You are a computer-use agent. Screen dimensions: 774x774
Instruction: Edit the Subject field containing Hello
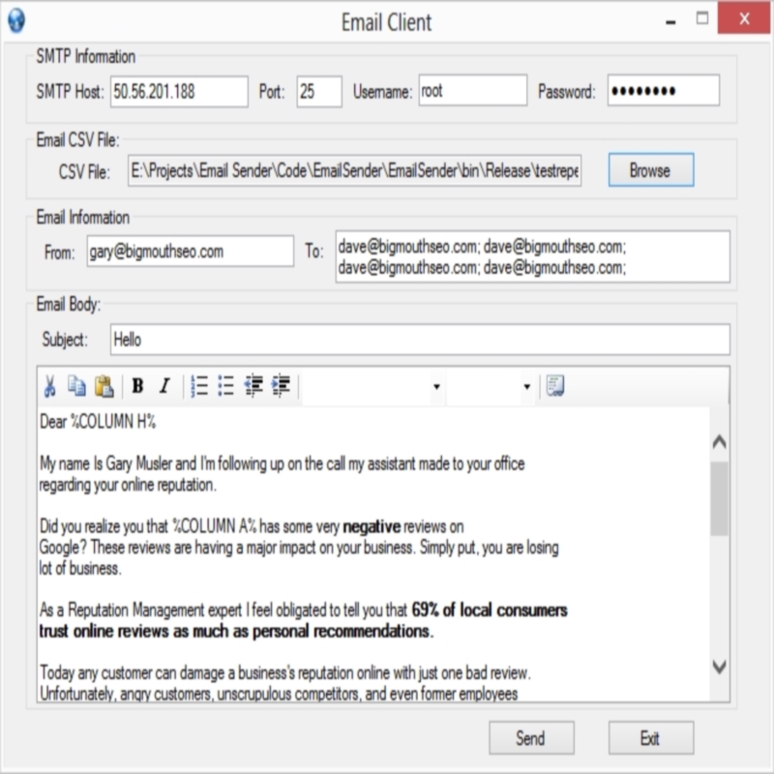(420, 340)
